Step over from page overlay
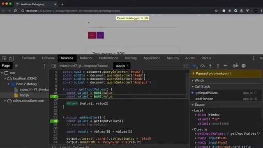Screen dimensions: 263x148 pyautogui.click(x=147, y=18)
